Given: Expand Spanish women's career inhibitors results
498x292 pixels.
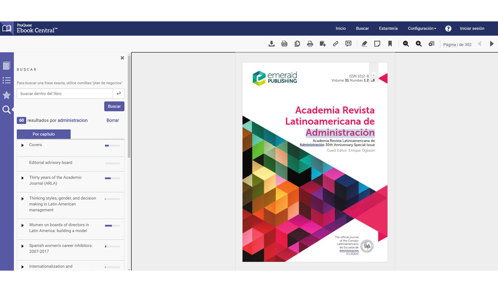Looking at the screenshot, I should (x=23, y=246).
